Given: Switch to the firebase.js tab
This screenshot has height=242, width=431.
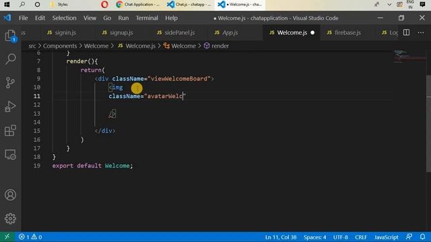Looking at the screenshot, I should 347,32.
